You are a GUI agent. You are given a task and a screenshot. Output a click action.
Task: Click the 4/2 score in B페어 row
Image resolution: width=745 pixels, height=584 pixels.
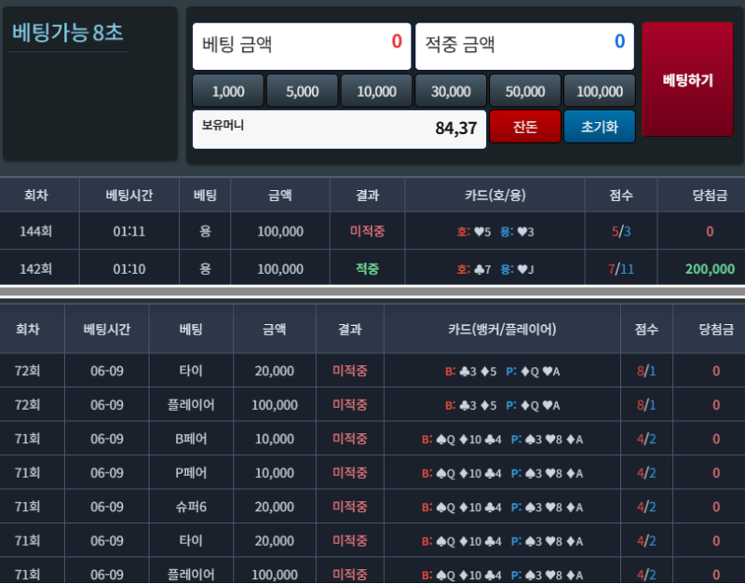point(646,439)
